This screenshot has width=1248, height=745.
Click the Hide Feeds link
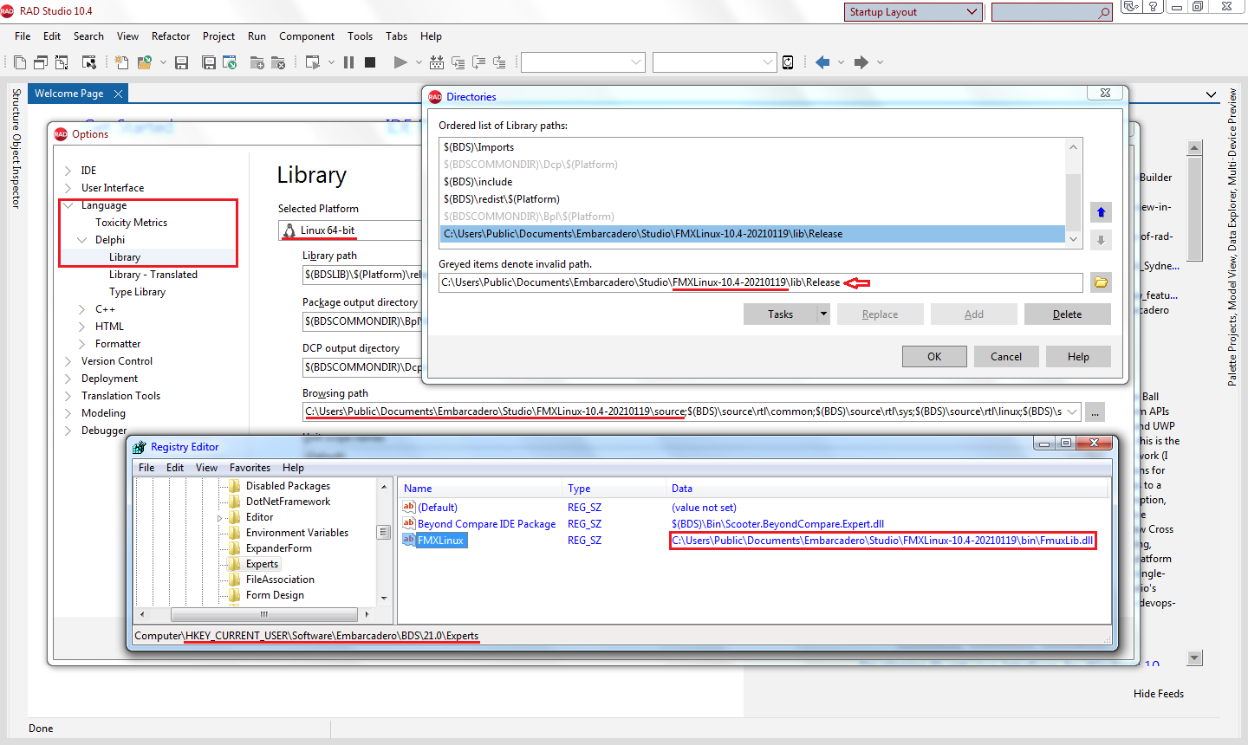pos(1158,694)
